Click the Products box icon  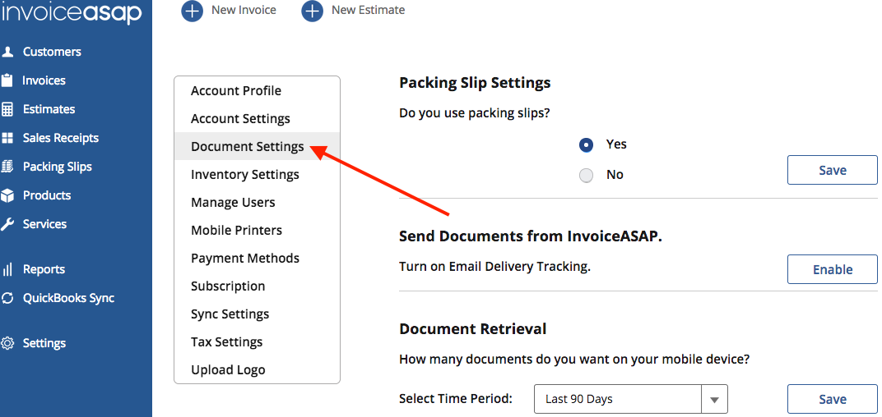[7, 195]
